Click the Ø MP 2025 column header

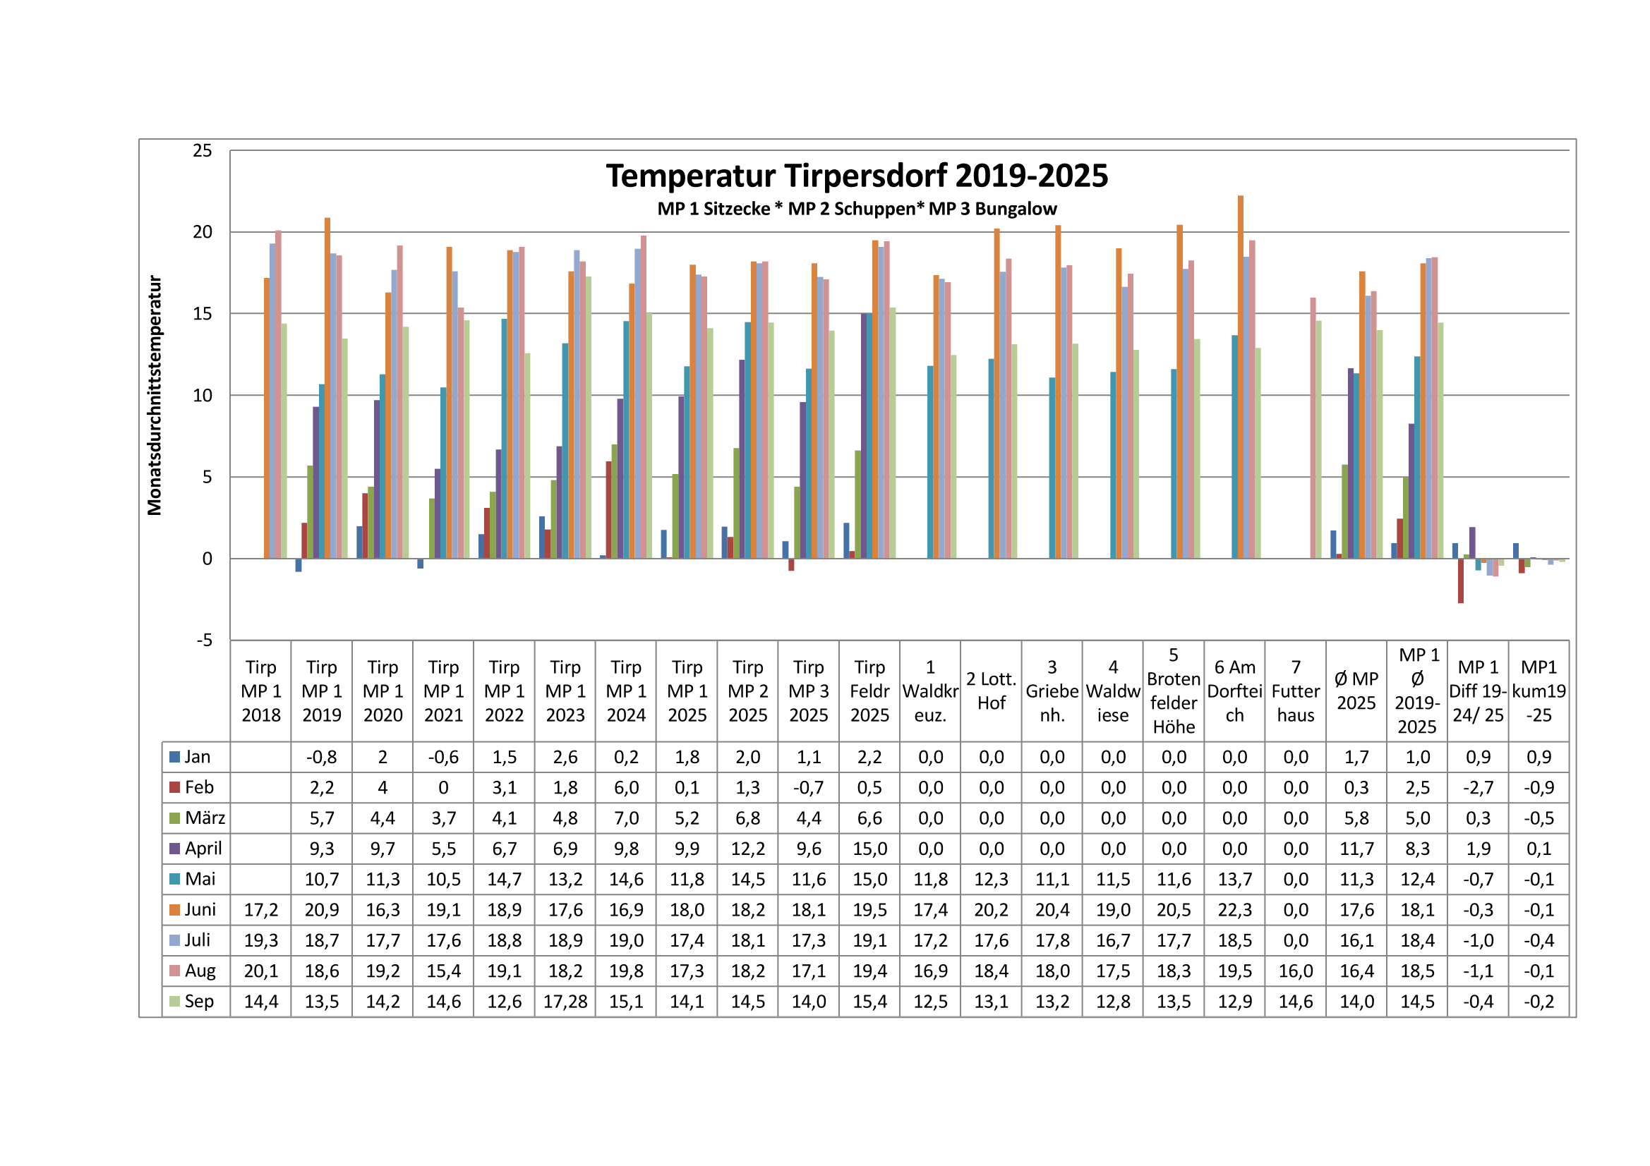[1356, 691]
